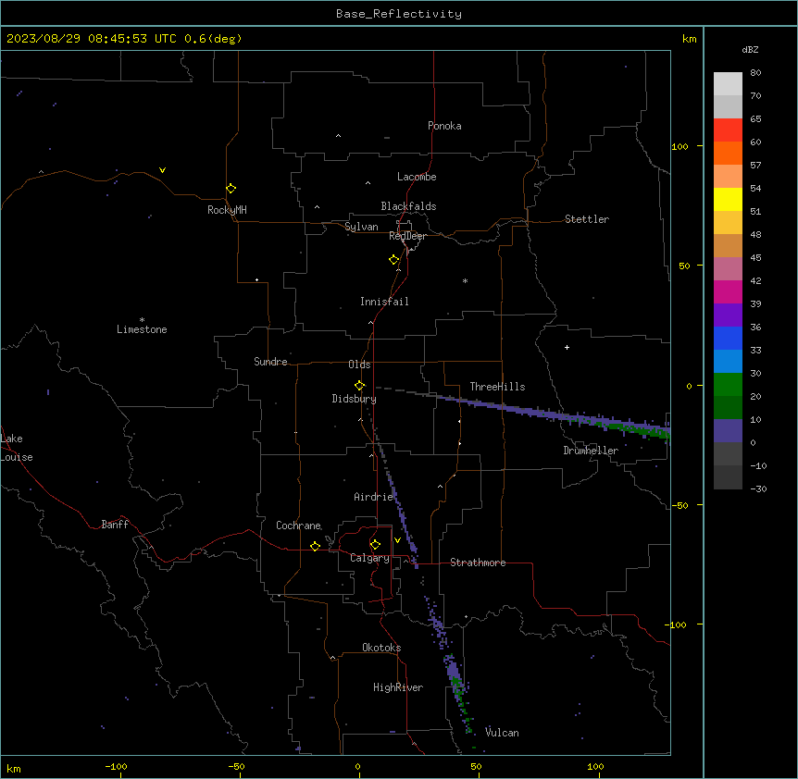Click the Calgary city label

369,558
